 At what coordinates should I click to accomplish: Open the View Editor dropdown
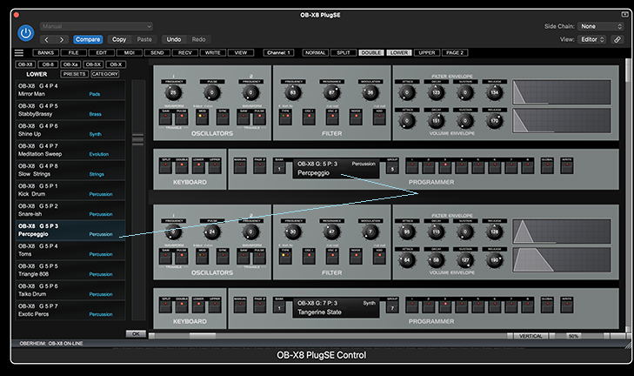click(592, 39)
